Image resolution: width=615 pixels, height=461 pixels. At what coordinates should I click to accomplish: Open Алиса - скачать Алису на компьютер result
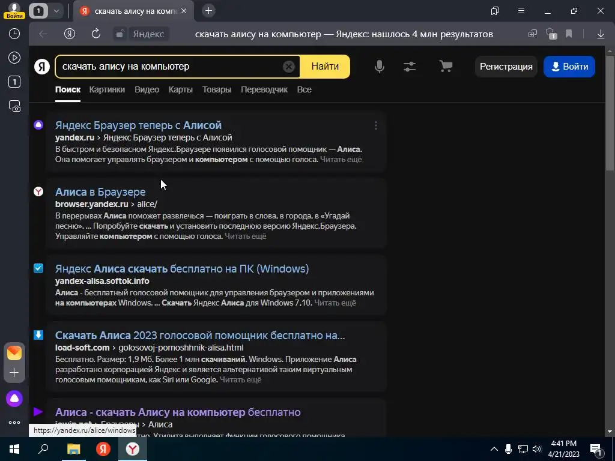click(178, 412)
